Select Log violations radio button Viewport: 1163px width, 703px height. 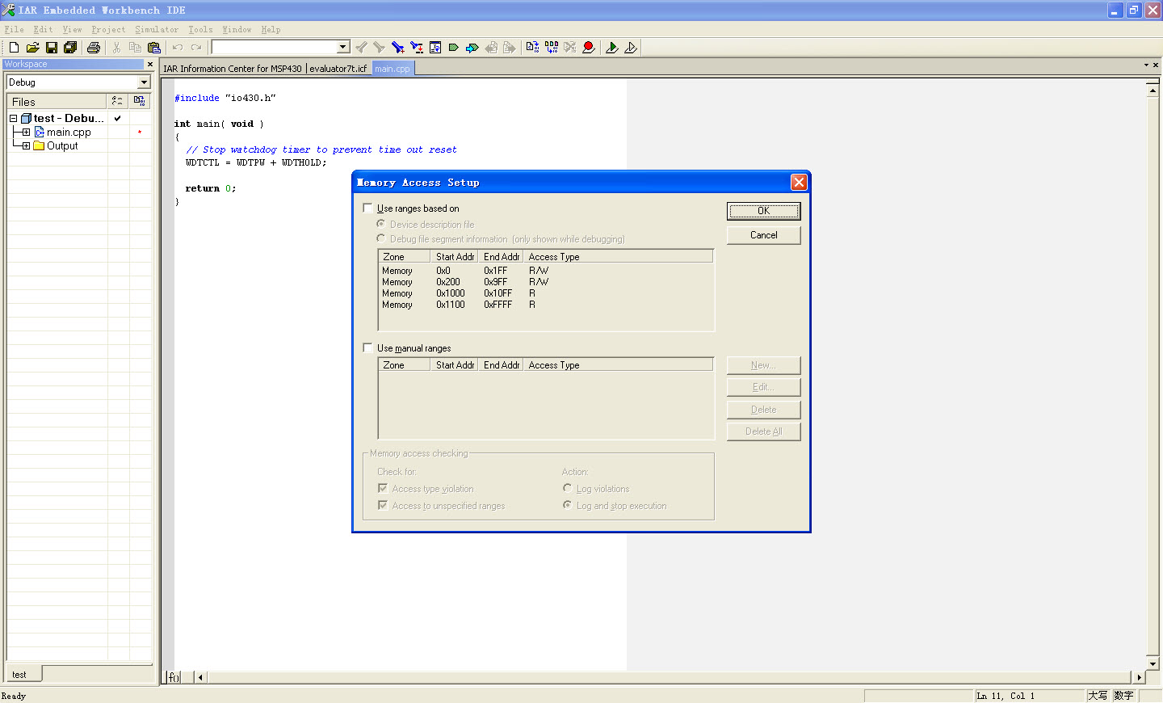[568, 488]
